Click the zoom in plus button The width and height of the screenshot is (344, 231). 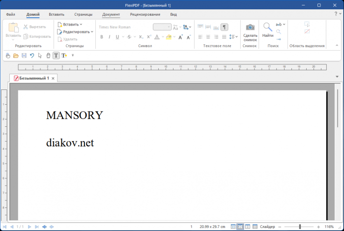tap(318, 227)
